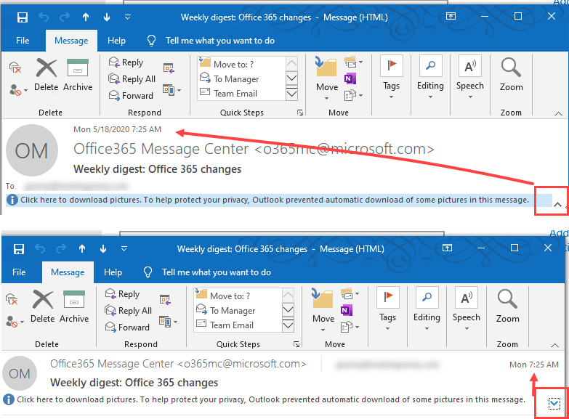Save icon in top window title bar
569x419 pixels.
pos(23,17)
